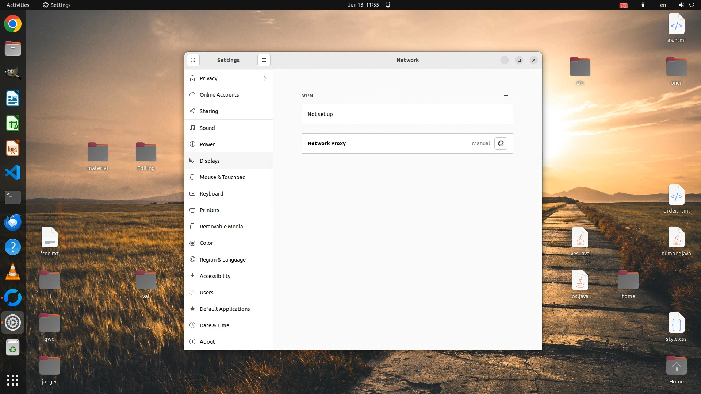Viewport: 701px width, 394px height.
Task: Click the Settings search icon
Action: pyautogui.click(x=193, y=60)
